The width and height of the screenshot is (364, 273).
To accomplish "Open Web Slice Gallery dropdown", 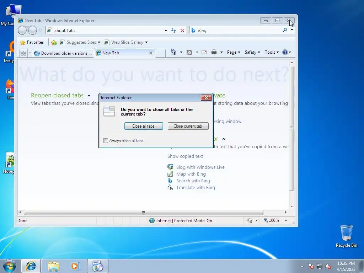I will 126,42.
